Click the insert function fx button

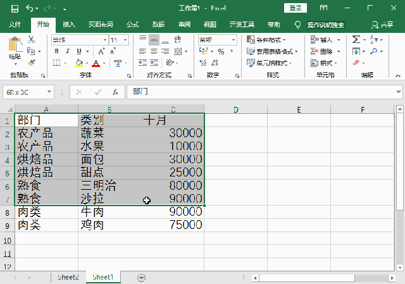[x=115, y=92]
